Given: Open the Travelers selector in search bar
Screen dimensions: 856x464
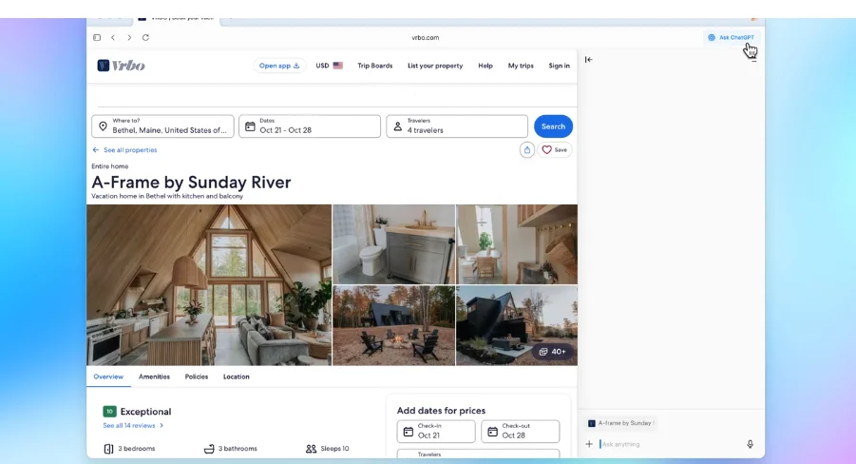Looking at the screenshot, I should point(456,126).
